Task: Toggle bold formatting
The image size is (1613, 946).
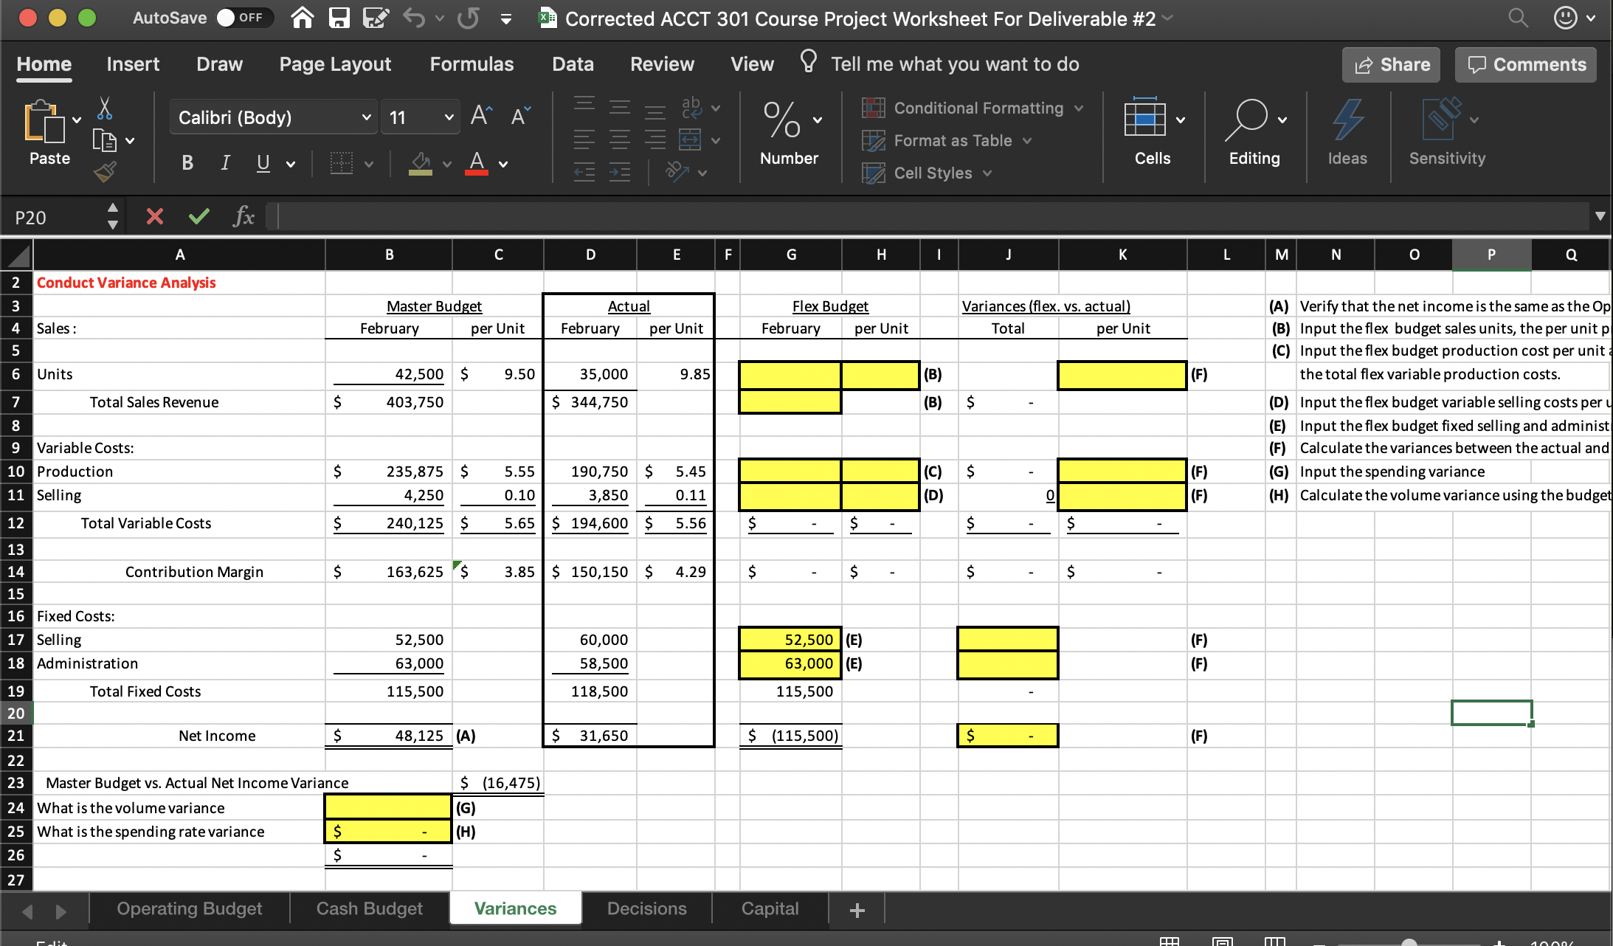Action: (x=187, y=163)
